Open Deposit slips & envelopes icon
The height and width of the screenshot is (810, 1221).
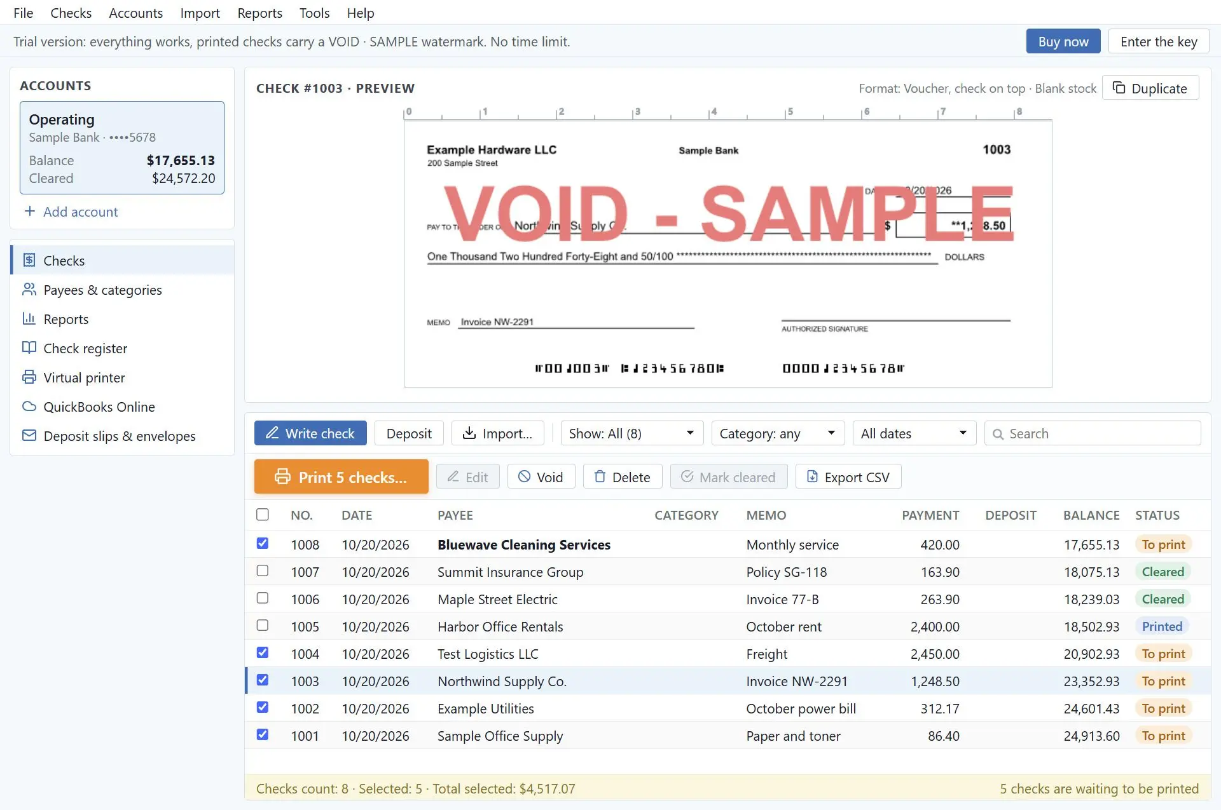[29, 436]
